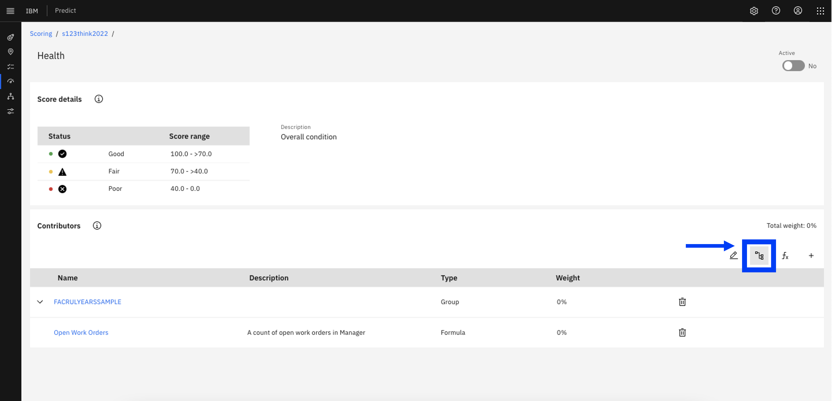Click the plus add contributor icon

[811, 255]
